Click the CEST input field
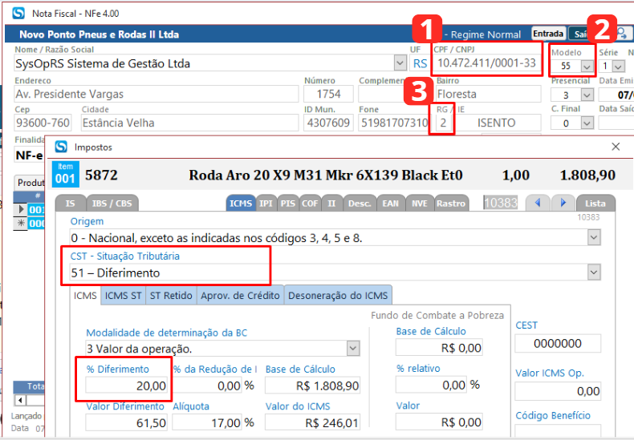634x440 pixels. pos(558,343)
